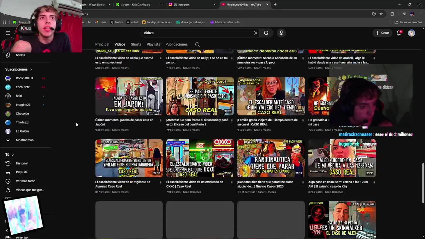425x239 pixels.
Task: Open options for Viajero del Tiempo video
Action: point(303,120)
